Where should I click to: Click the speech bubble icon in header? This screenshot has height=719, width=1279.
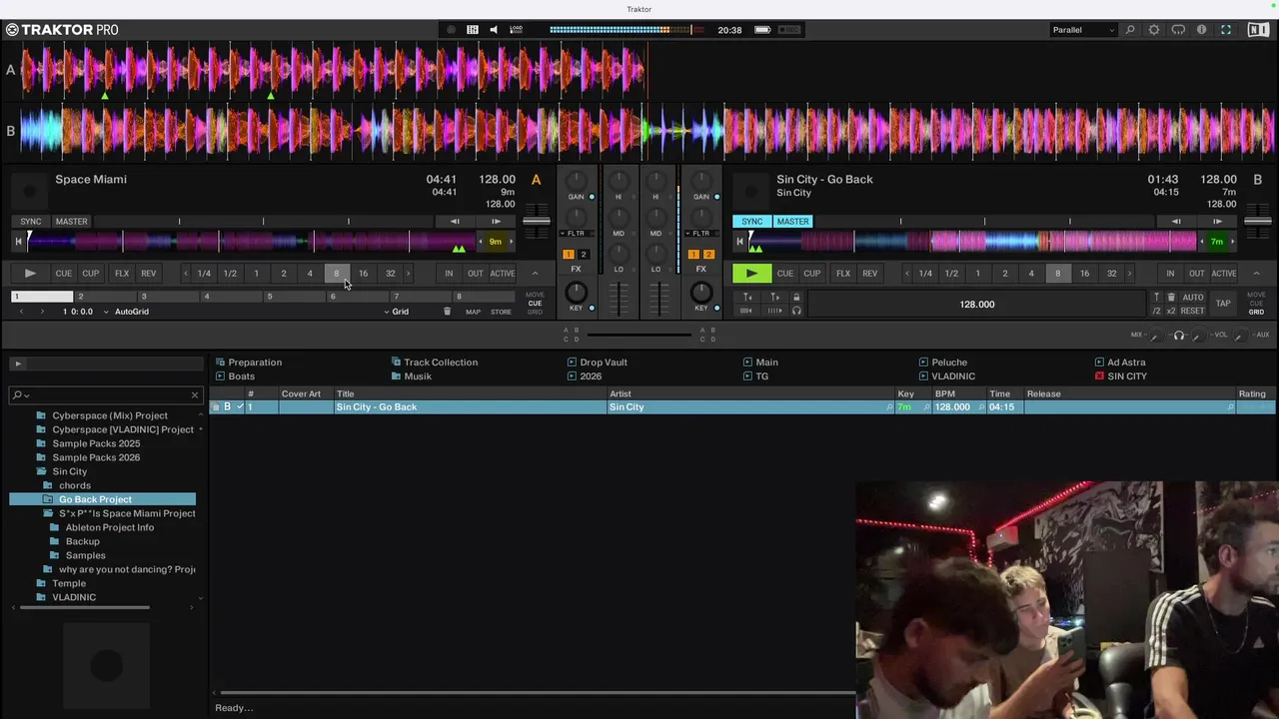pos(1178,30)
